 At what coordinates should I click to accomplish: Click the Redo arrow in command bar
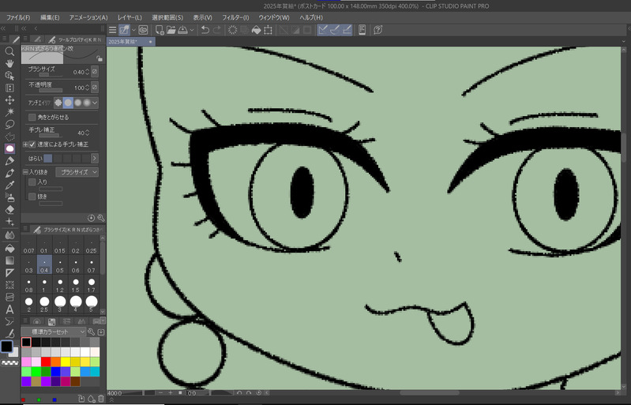point(217,30)
